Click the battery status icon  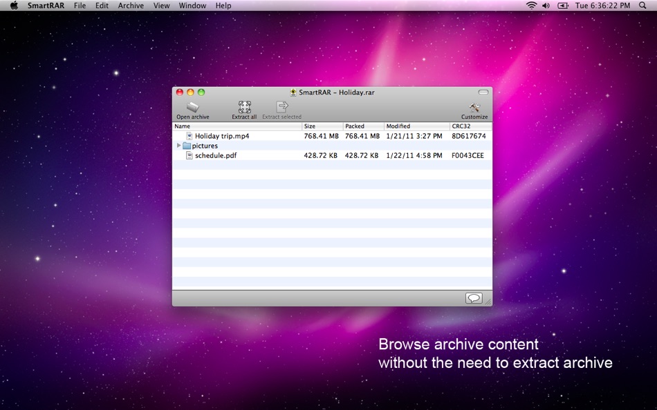[x=563, y=6]
